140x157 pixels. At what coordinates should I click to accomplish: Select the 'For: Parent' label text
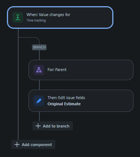57,70
